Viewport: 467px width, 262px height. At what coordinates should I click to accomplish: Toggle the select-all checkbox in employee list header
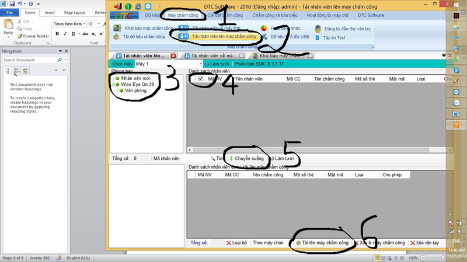click(200, 78)
